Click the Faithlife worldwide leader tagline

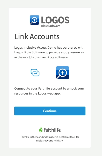point(50,139)
